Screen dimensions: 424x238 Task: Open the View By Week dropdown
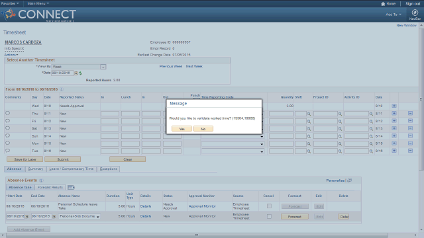click(x=103, y=67)
